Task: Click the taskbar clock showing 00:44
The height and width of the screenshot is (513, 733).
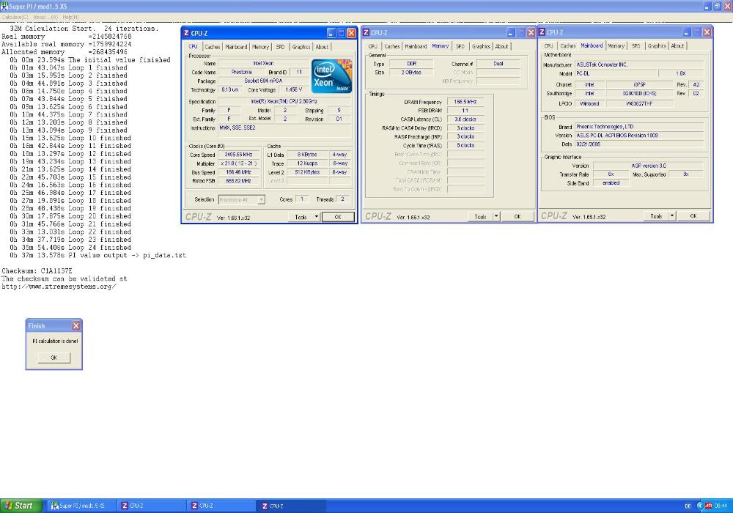Action: point(721,506)
